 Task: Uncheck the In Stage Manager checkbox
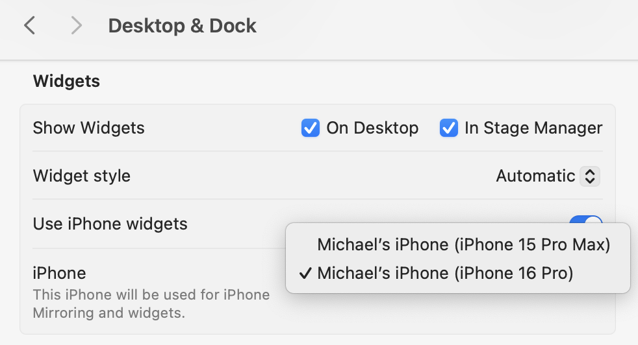click(x=449, y=128)
